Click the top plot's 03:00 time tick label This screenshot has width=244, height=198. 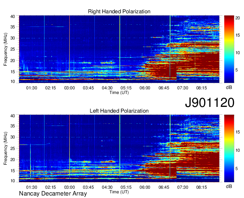coord(69,88)
